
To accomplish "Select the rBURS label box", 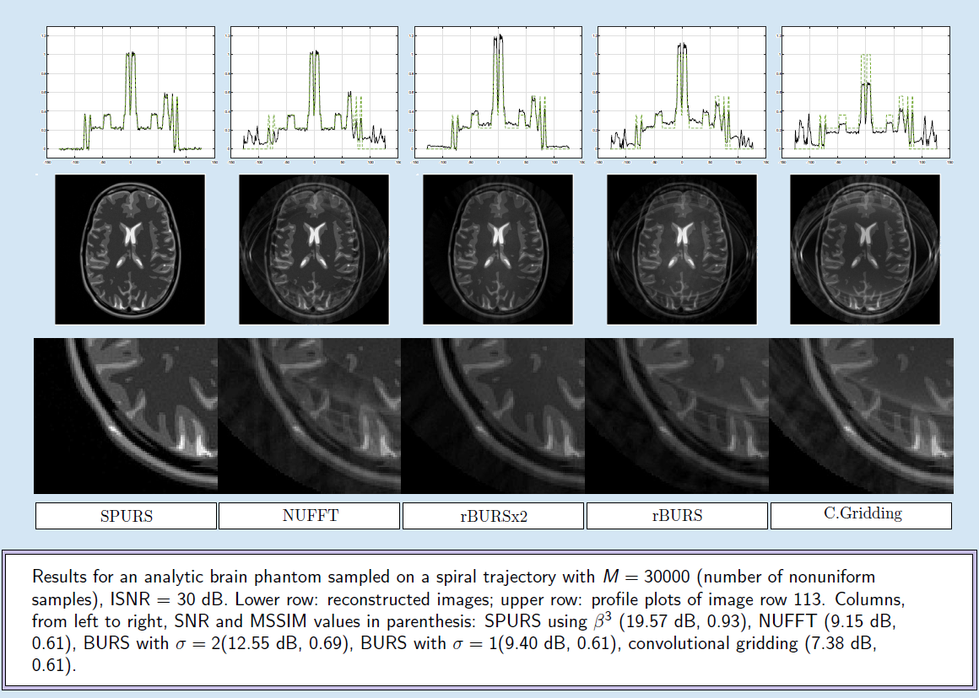I will pos(677,516).
